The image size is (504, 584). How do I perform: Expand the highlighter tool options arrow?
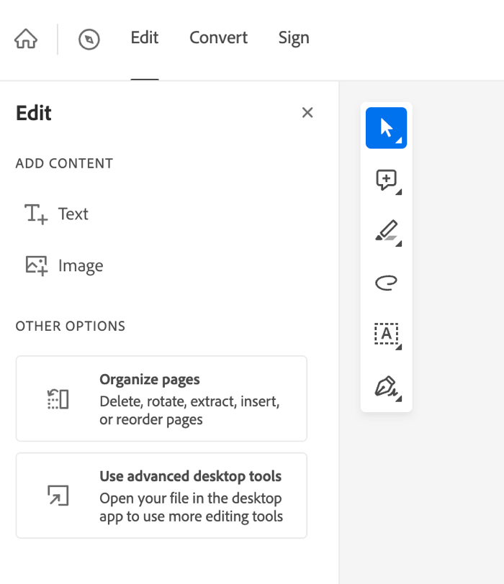pyautogui.click(x=399, y=245)
